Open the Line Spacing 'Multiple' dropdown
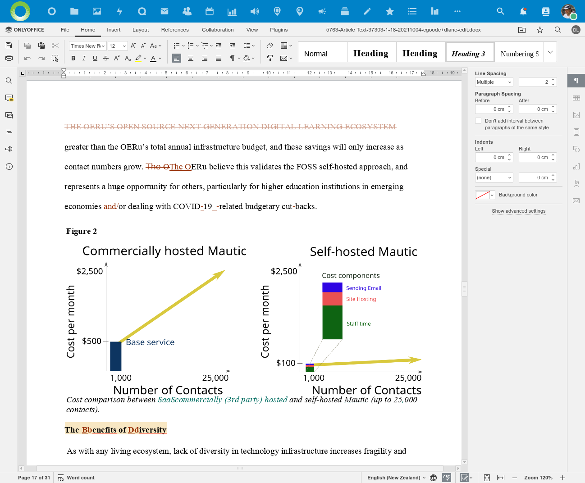The image size is (585, 483). (494, 82)
